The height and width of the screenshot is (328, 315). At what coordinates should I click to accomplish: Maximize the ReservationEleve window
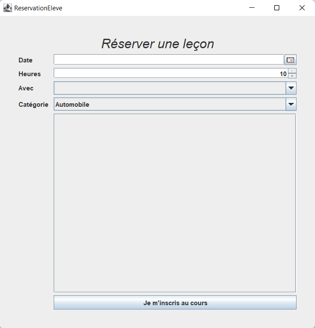click(x=277, y=8)
